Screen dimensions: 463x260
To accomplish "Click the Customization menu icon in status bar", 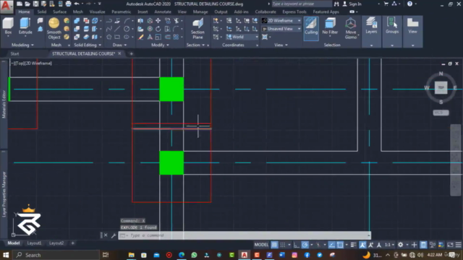I will click(x=458, y=245).
